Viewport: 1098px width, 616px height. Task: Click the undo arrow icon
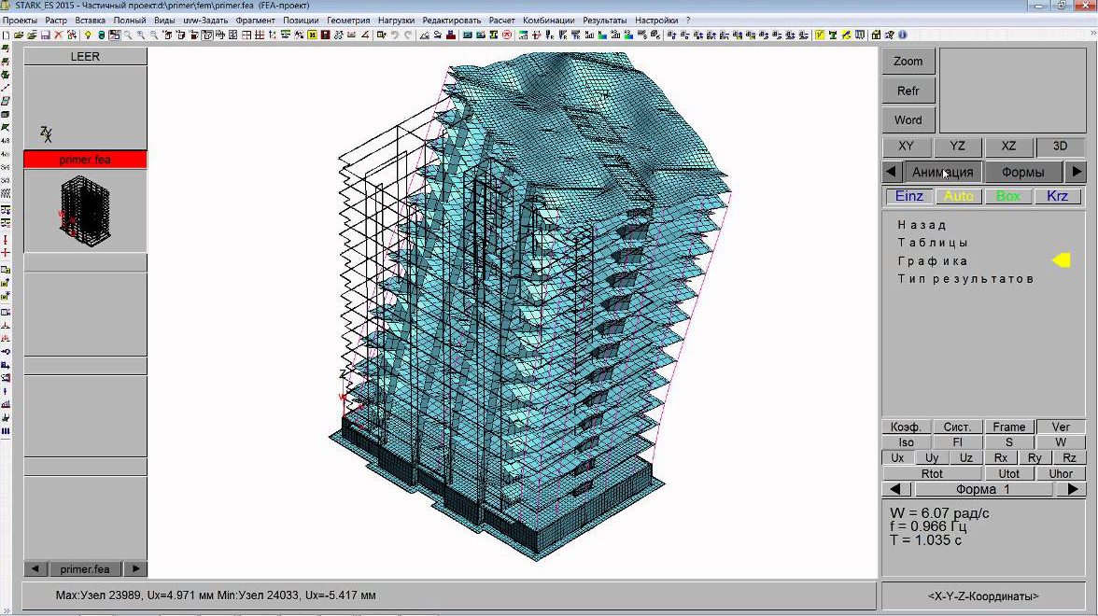pos(395,35)
